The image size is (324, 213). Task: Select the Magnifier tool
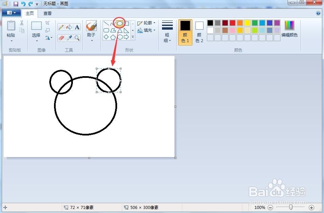tap(77, 38)
